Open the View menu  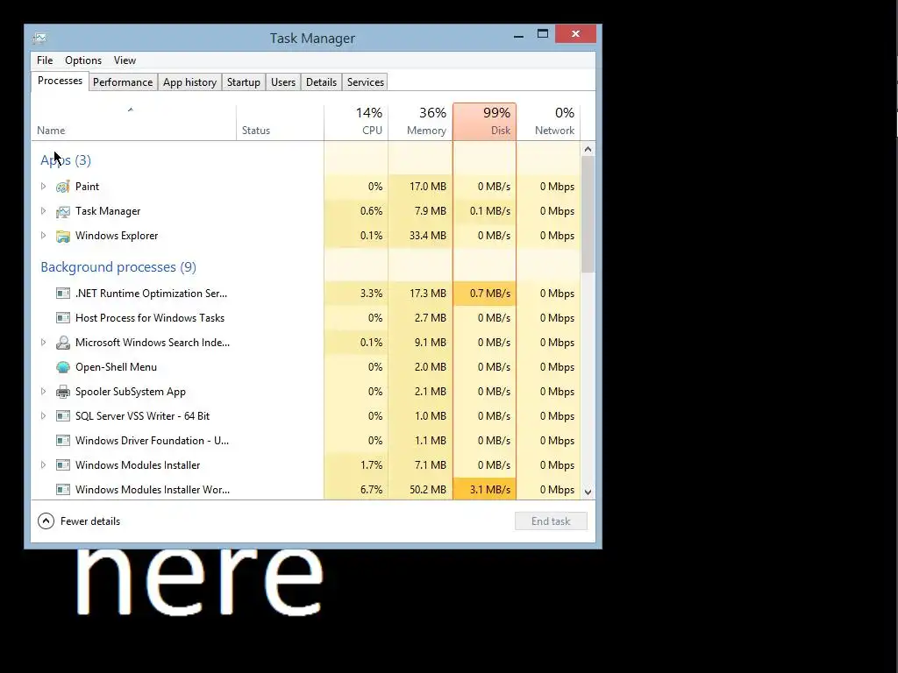[x=125, y=60]
